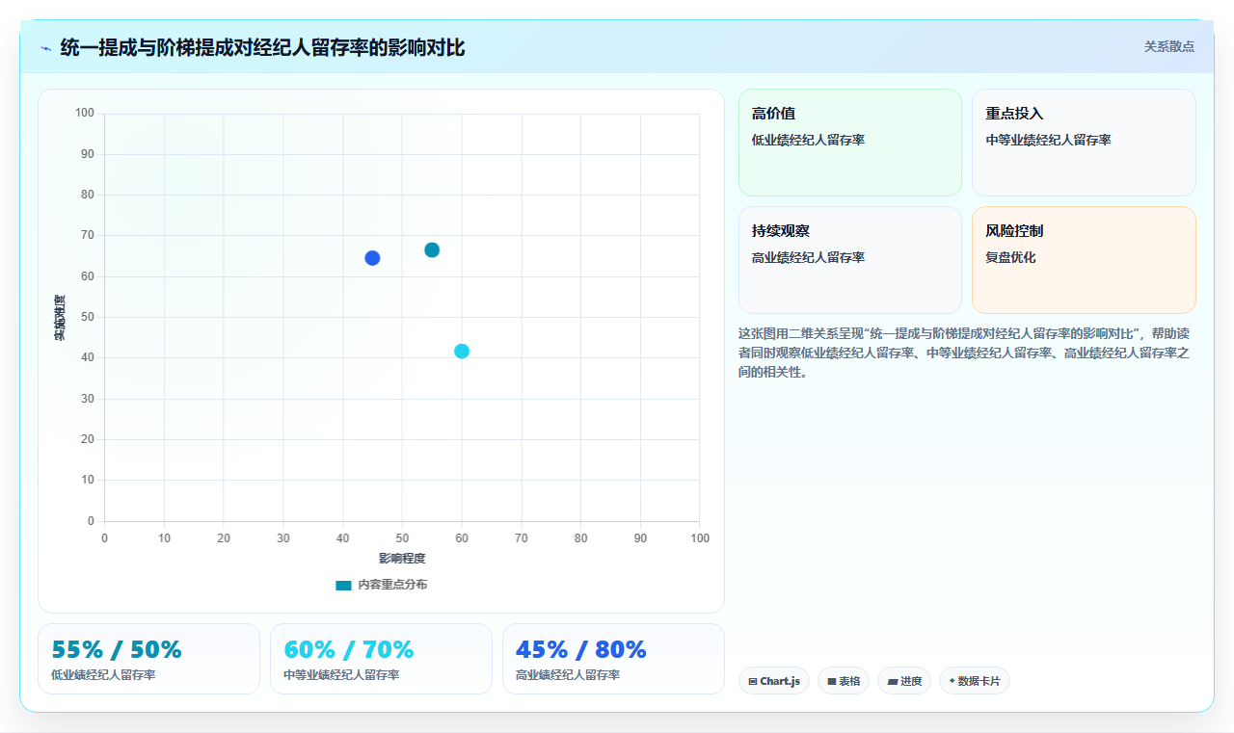The width and height of the screenshot is (1234, 733).
Task: Click the 实施难度 y-axis label
Action: 60,317
